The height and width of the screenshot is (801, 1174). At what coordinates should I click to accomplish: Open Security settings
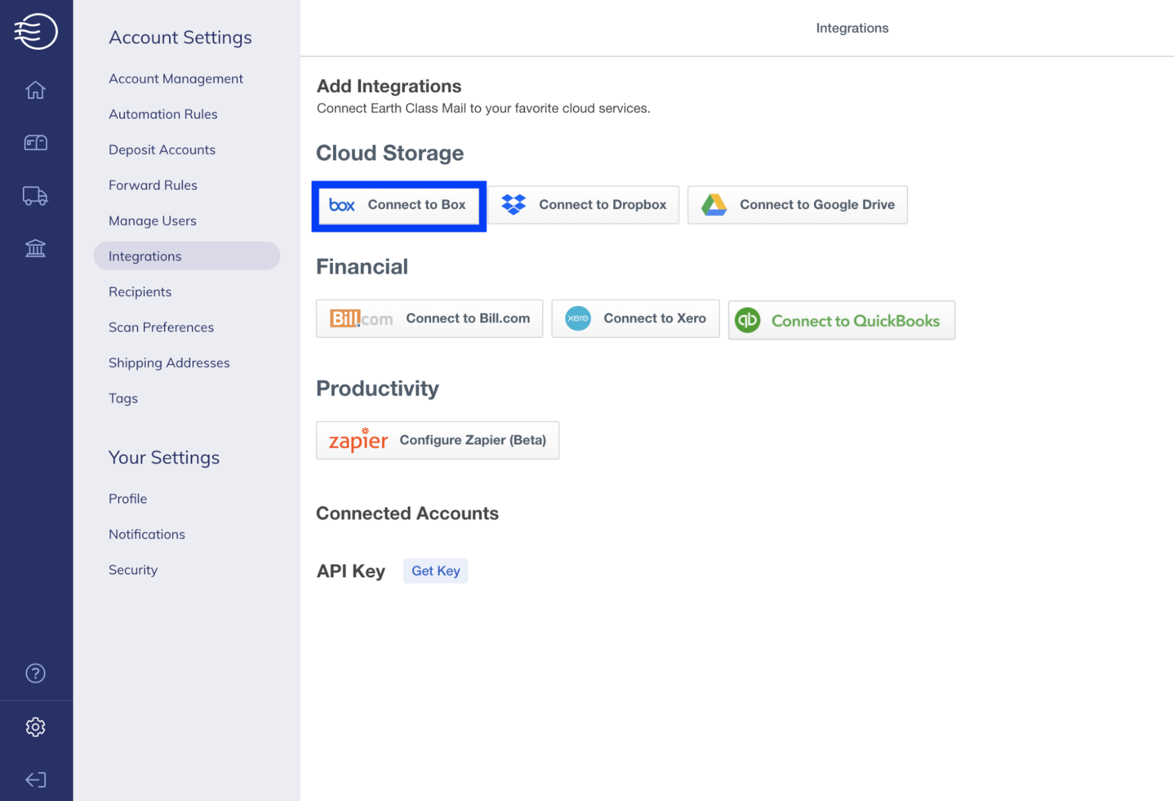click(x=133, y=570)
